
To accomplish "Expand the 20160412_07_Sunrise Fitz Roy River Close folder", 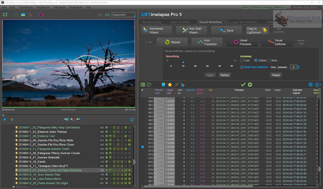I will (x=14, y=145).
